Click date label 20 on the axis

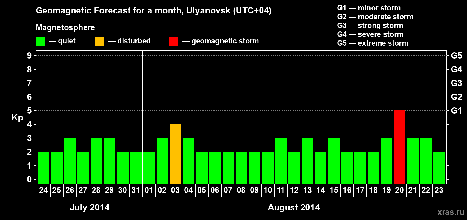(399, 190)
